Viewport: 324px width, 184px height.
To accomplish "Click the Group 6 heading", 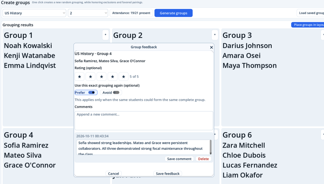I will pos(237,135).
